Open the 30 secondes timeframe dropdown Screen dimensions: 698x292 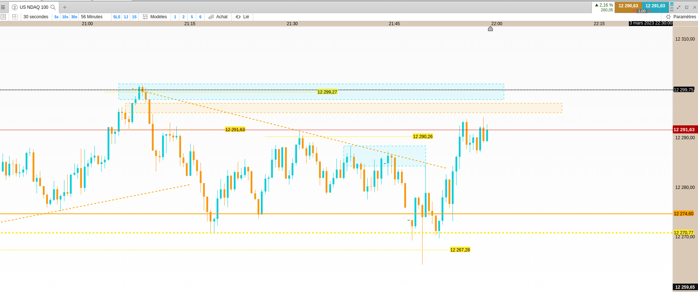(x=36, y=17)
